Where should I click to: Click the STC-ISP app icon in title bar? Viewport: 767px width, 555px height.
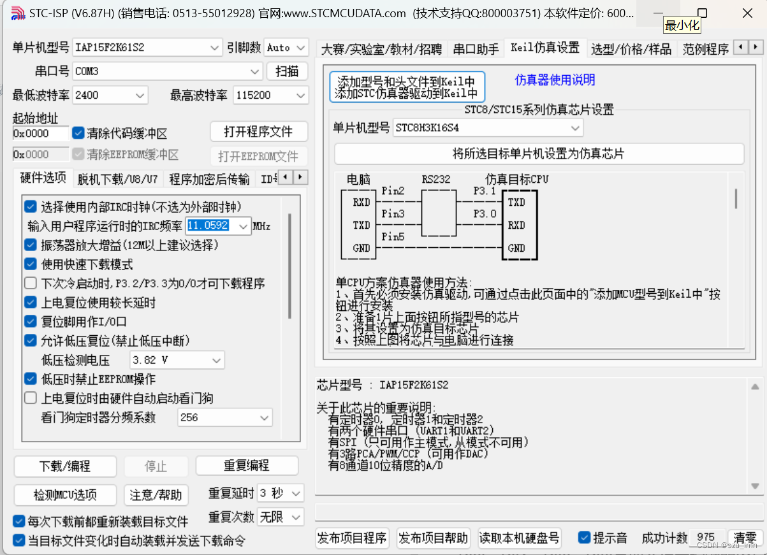[18, 13]
